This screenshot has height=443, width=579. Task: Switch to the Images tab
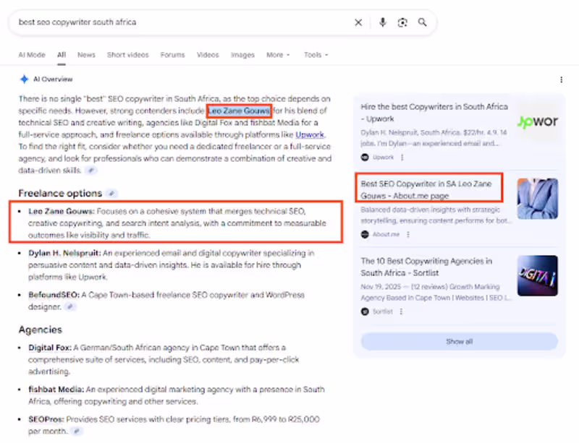[242, 55]
